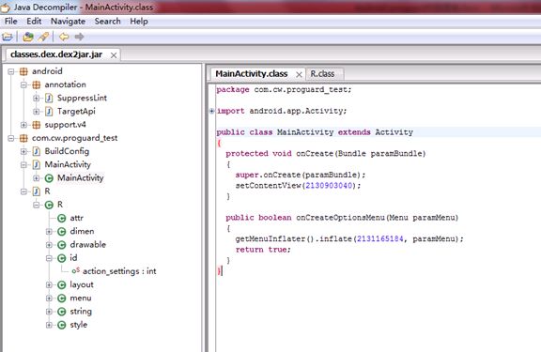Click the drawable inner class icon
The image size is (541, 352).
pos(61,245)
